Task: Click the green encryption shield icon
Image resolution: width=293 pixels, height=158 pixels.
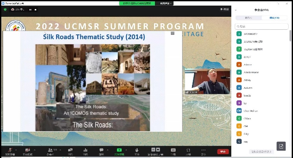Action: (5, 9)
